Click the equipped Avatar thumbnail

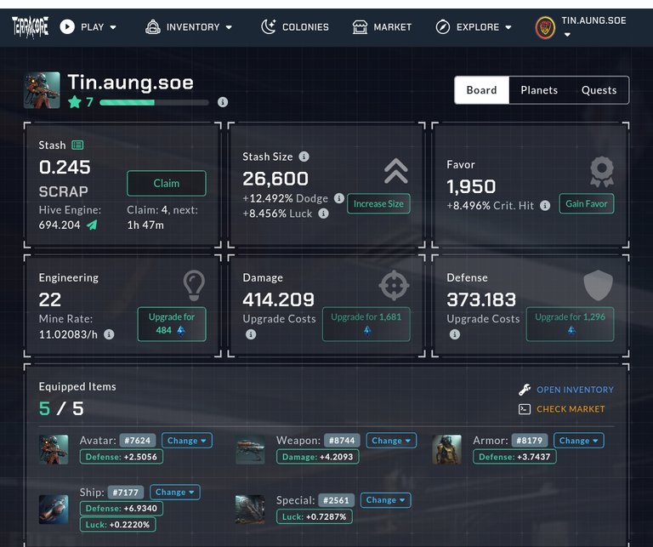(54, 449)
